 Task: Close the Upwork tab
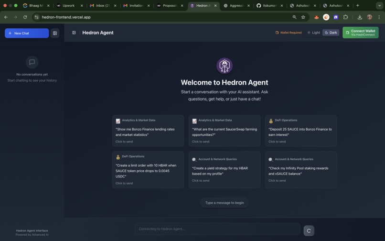click(82, 5)
